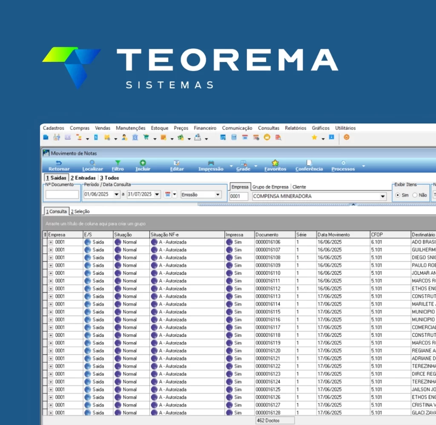Click the green Incluir plus icon

coord(143,163)
